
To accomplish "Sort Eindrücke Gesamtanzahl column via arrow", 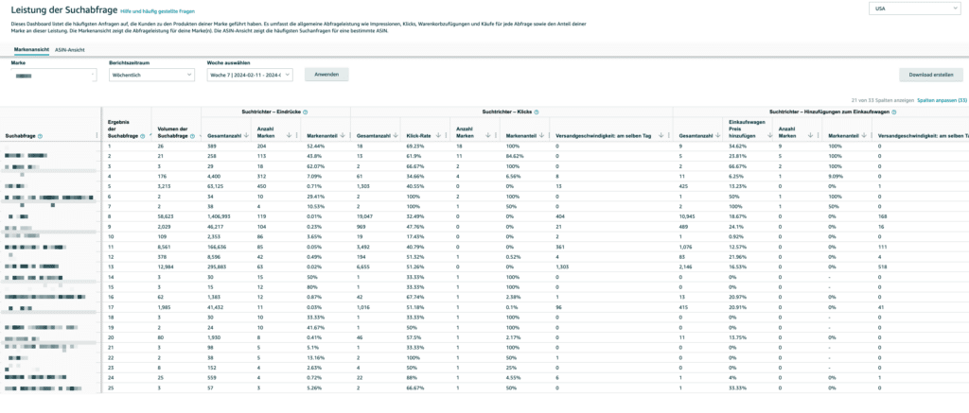I will coord(246,135).
